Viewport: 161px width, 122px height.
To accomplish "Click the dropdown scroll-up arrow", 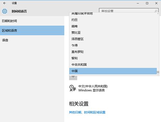I will coord(158,14).
